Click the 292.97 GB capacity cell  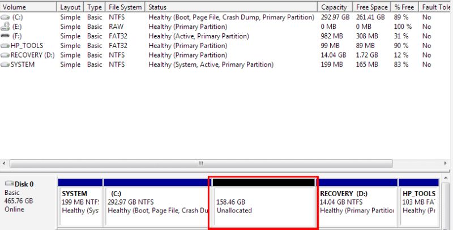(335, 18)
